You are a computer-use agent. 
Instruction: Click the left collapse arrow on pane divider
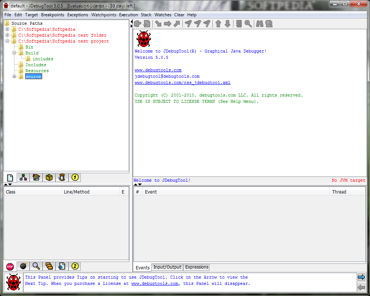[131, 22]
